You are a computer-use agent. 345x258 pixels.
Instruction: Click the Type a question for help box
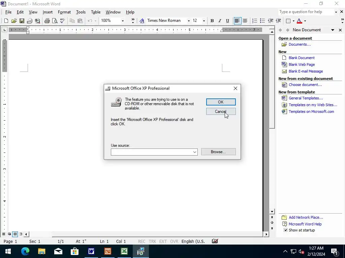[306, 12]
